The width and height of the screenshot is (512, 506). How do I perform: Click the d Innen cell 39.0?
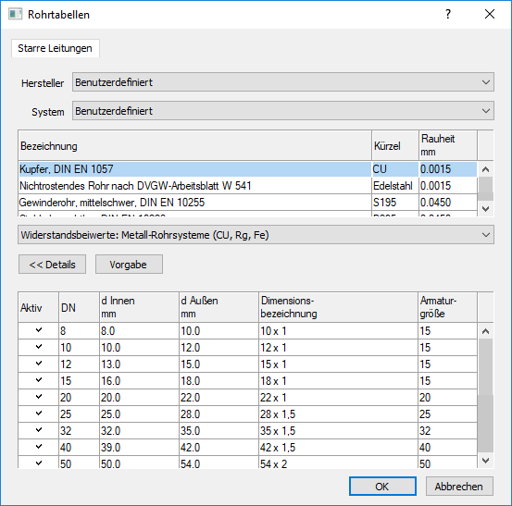point(139,448)
